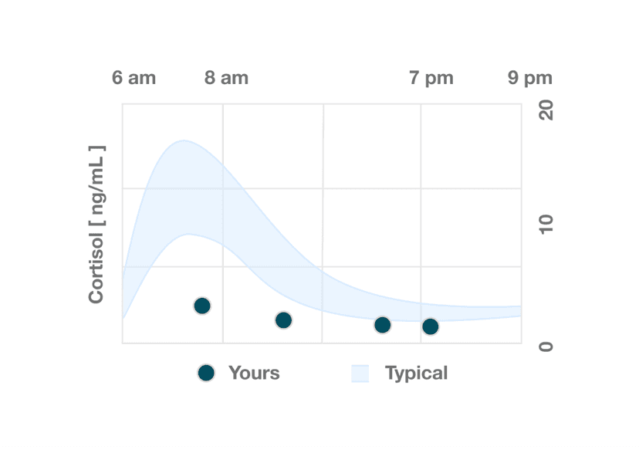Click the light blue 'Typical' legend swatch
The width and height of the screenshot is (639, 453).
[360, 374]
